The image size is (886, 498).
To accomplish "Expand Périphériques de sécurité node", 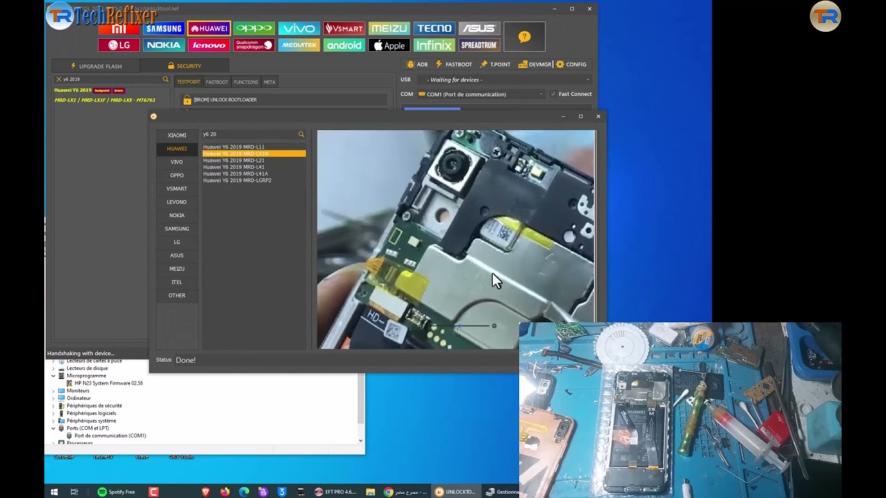I will coord(53,406).
